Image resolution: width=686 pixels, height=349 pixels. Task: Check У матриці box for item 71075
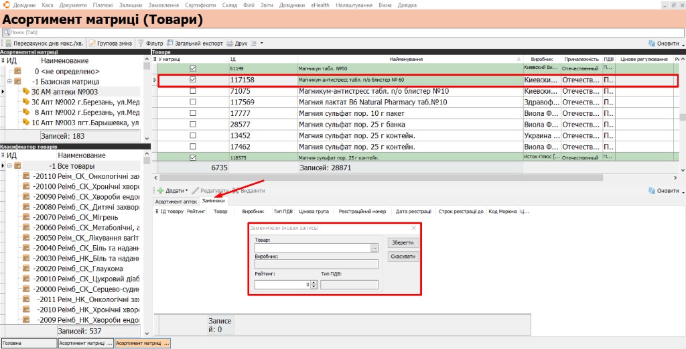coord(192,91)
